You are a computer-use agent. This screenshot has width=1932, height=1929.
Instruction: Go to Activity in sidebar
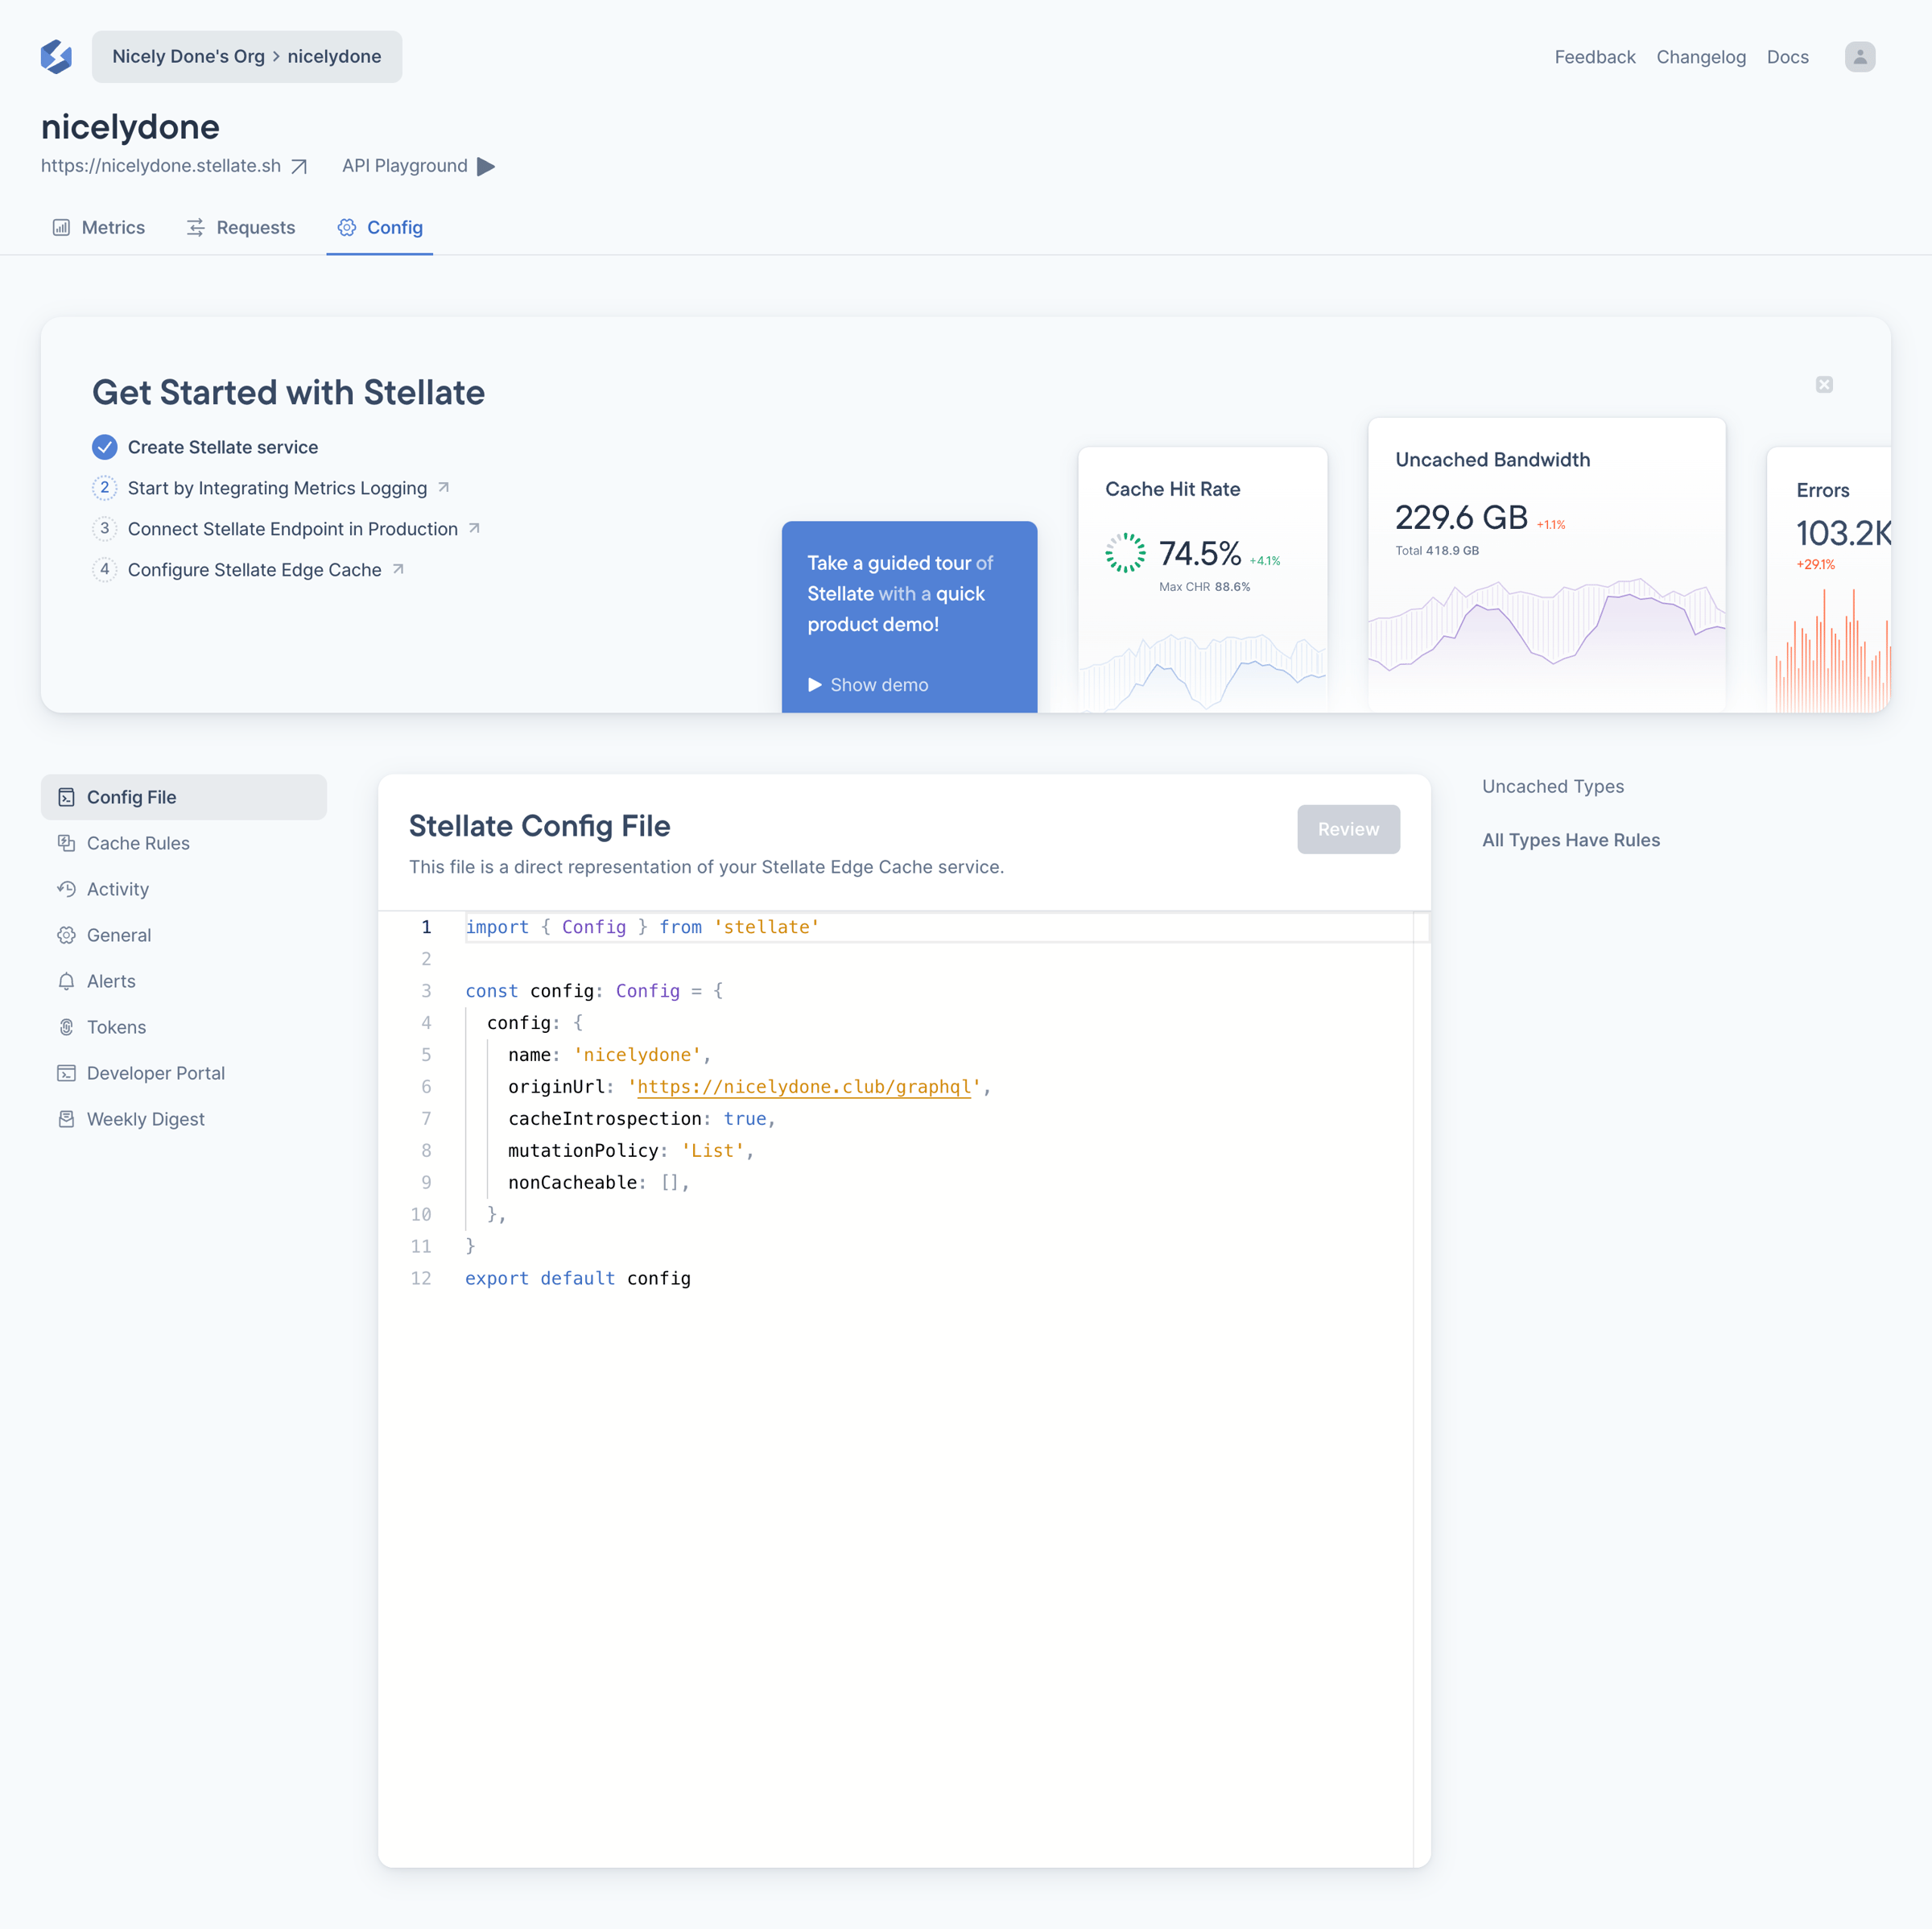click(184, 889)
